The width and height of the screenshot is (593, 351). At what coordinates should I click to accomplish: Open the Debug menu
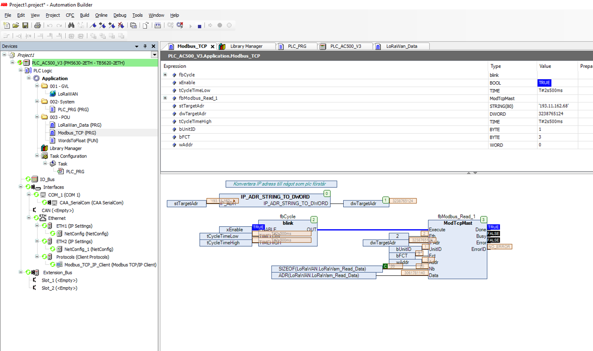120,15
